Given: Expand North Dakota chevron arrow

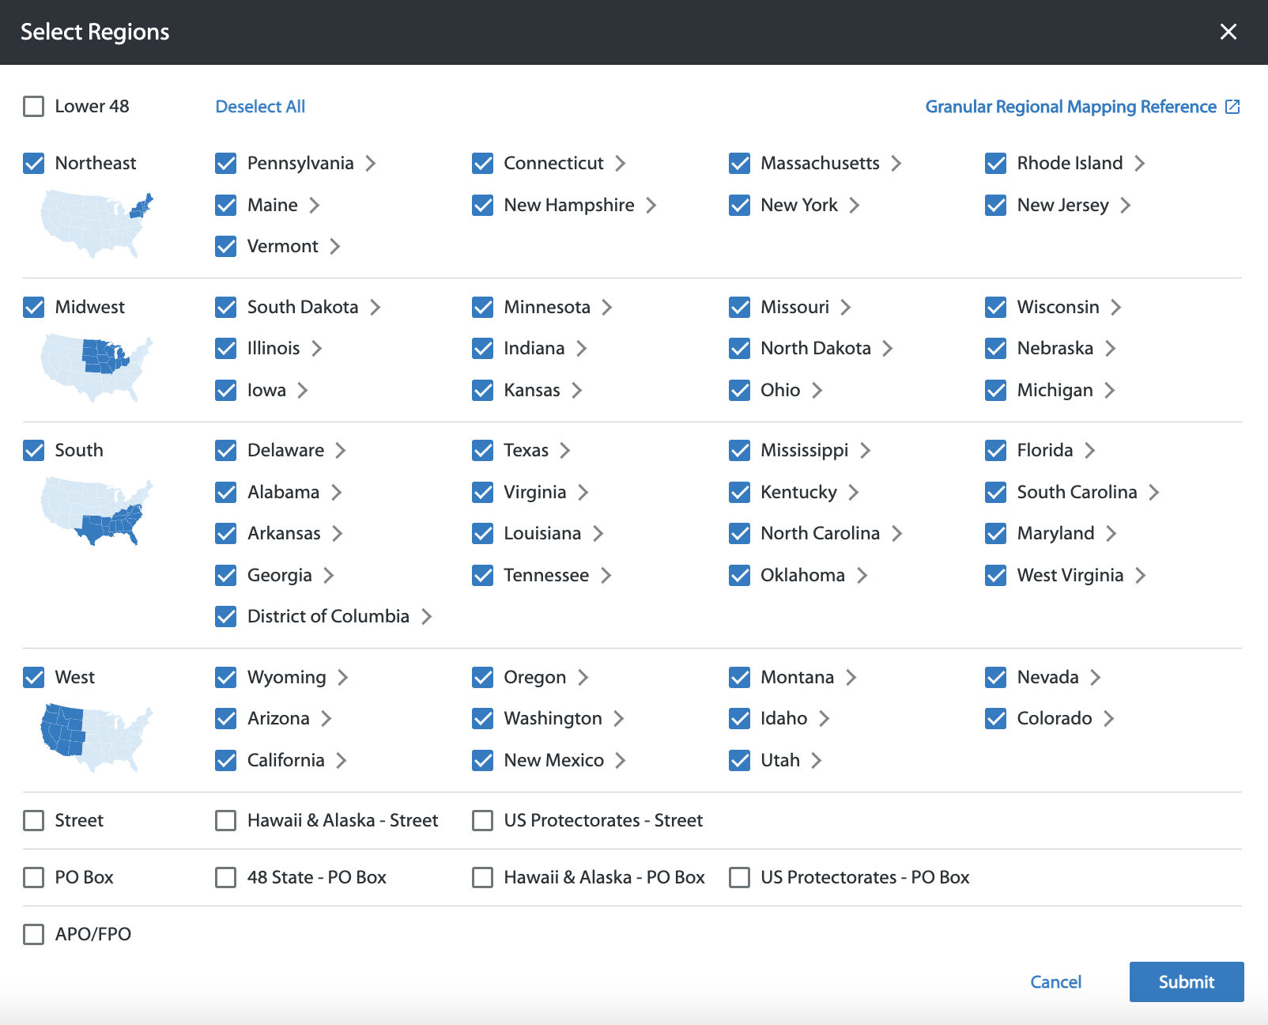Looking at the screenshot, I should point(888,348).
